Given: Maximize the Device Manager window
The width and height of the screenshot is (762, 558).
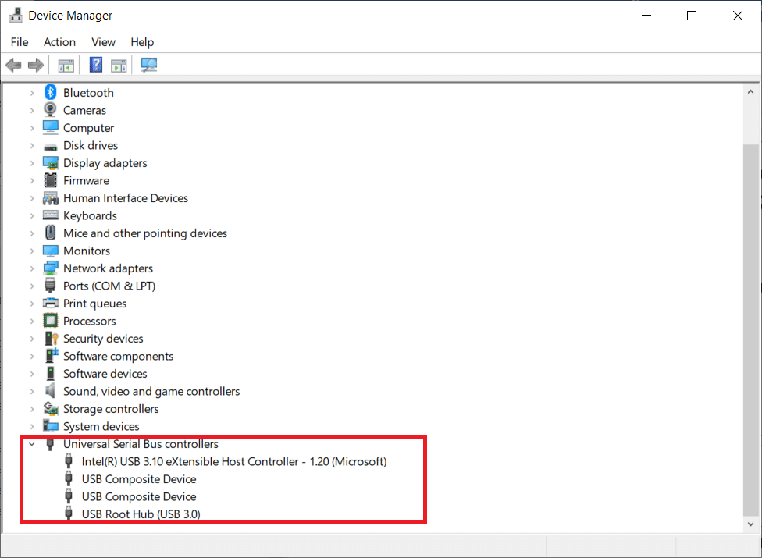Looking at the screenshot, I should pos(692,16).
